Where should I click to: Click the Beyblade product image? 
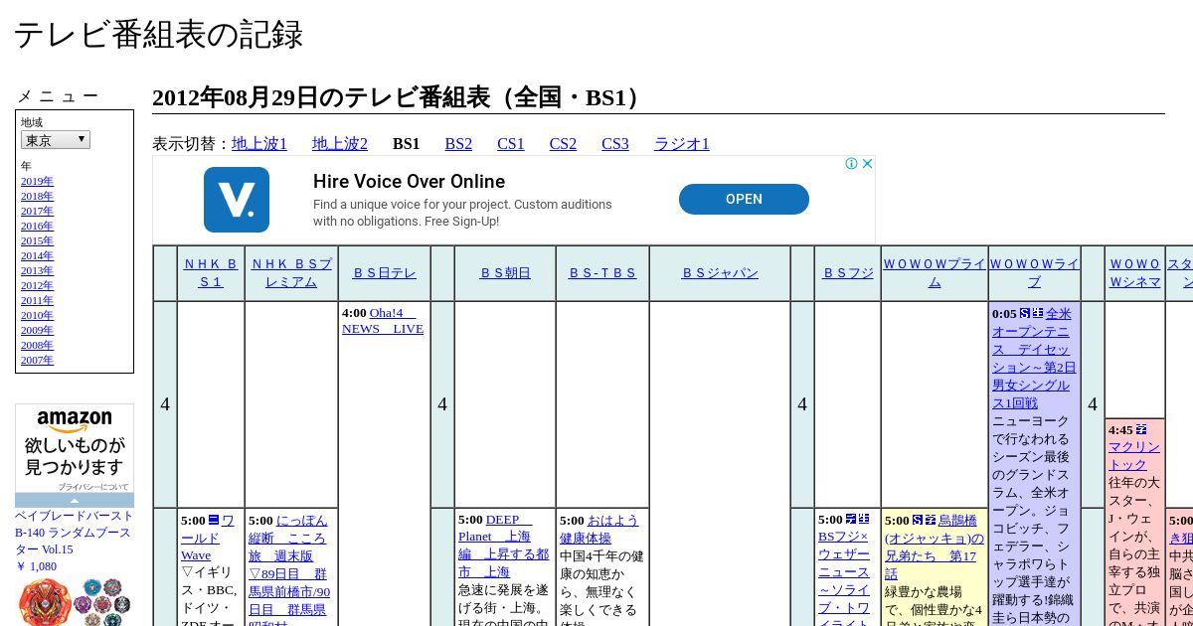(75, 601)
